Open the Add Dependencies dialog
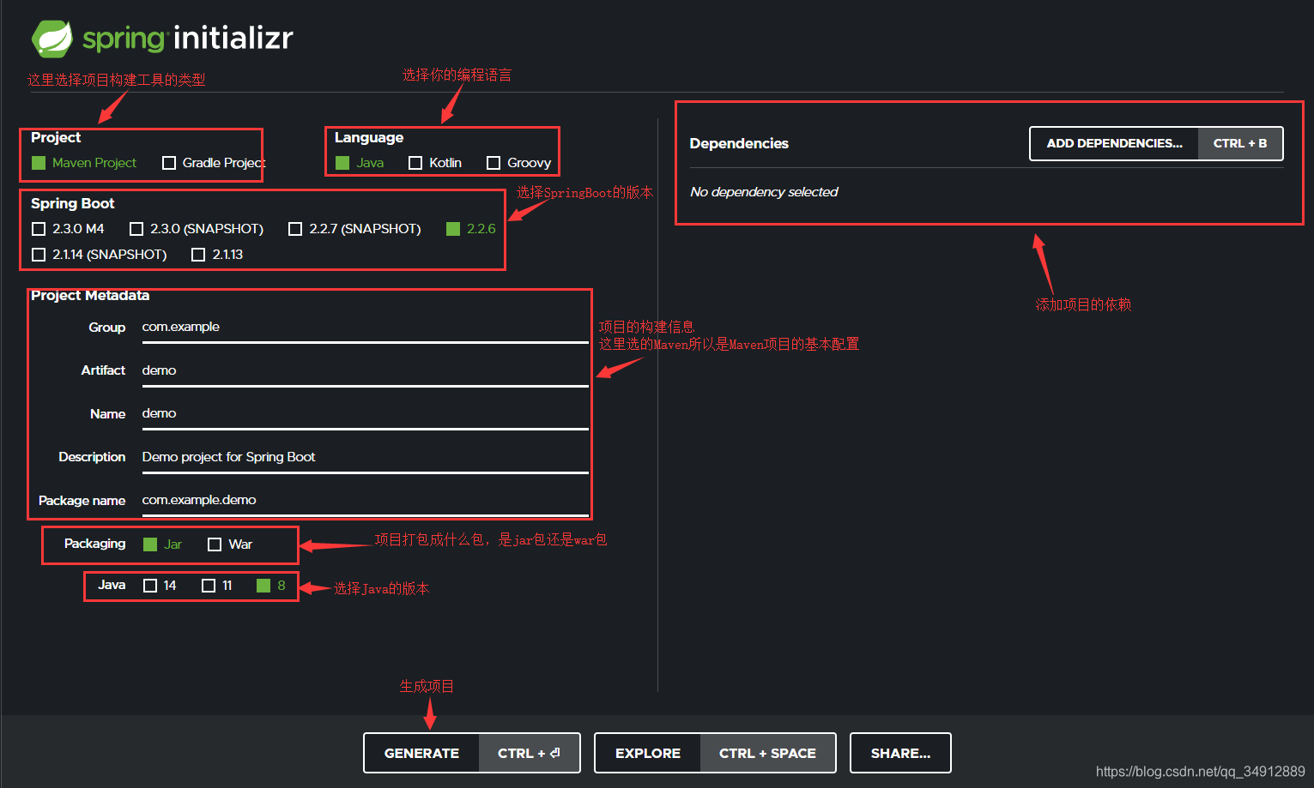 pos(1156,144)
